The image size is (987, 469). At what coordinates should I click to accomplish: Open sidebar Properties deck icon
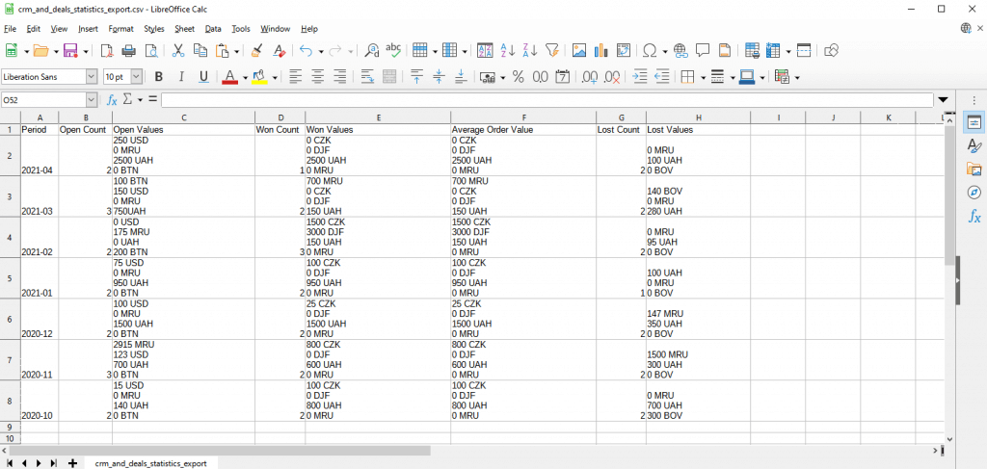pos(974,122)
